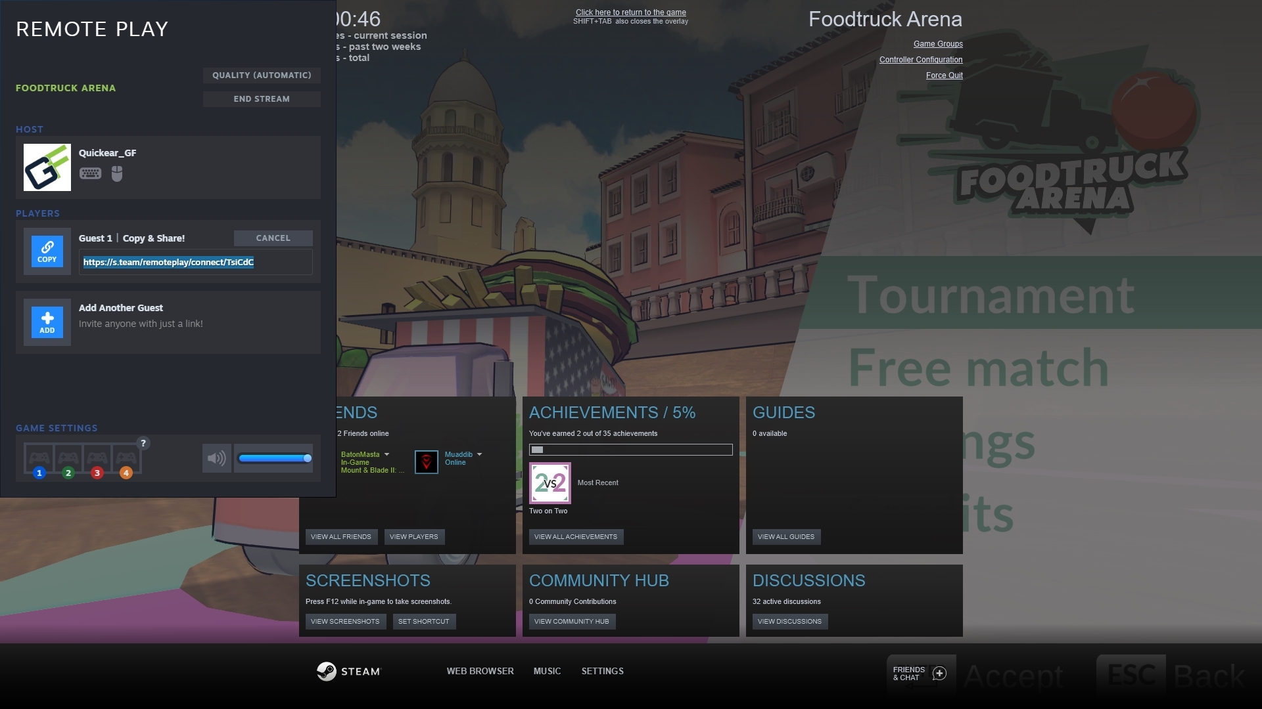Click View Players button

tap(414, 537)
